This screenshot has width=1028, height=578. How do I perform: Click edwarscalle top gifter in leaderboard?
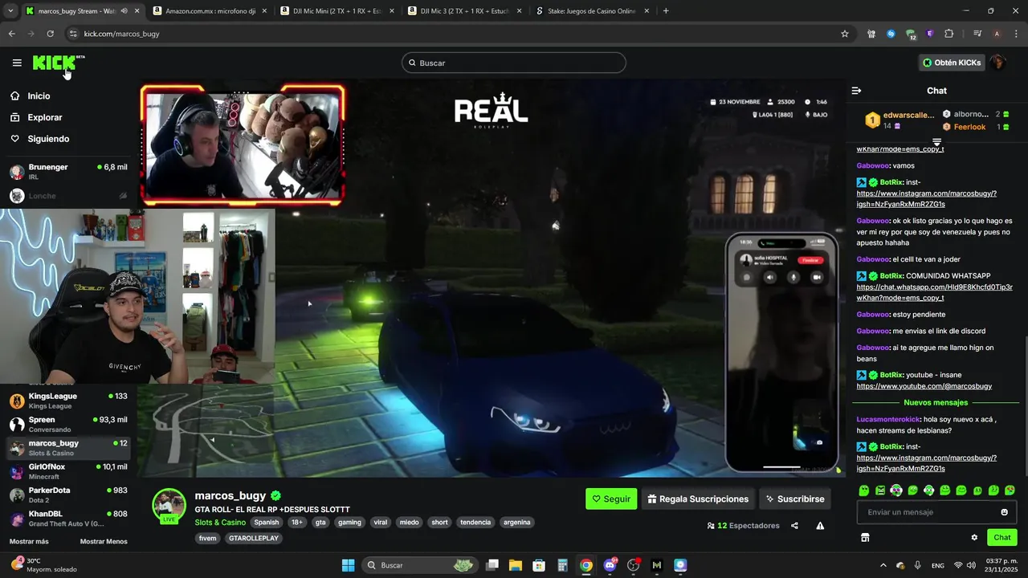click(900, 120)
